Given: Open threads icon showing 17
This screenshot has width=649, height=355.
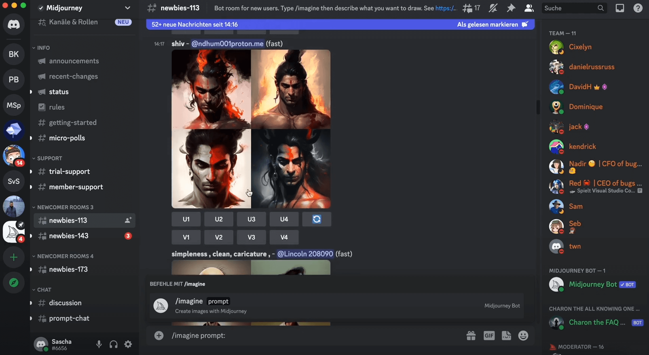Looking at the screenshot, I should tap(471, 8).
